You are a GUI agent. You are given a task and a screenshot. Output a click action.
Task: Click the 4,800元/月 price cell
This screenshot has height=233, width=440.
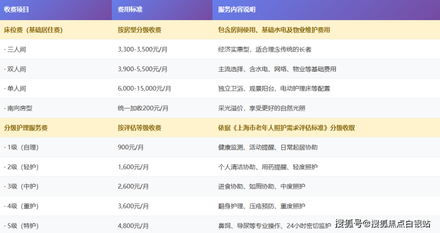click(133, 226)
